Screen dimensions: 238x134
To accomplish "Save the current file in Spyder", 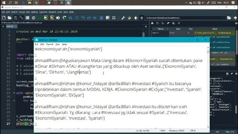I will coord(16,18).
